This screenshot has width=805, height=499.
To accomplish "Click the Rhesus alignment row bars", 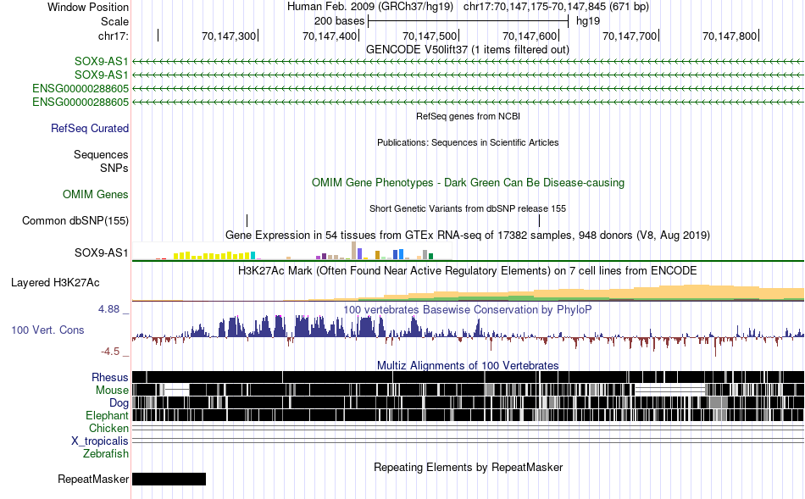I will pos(468,377).
